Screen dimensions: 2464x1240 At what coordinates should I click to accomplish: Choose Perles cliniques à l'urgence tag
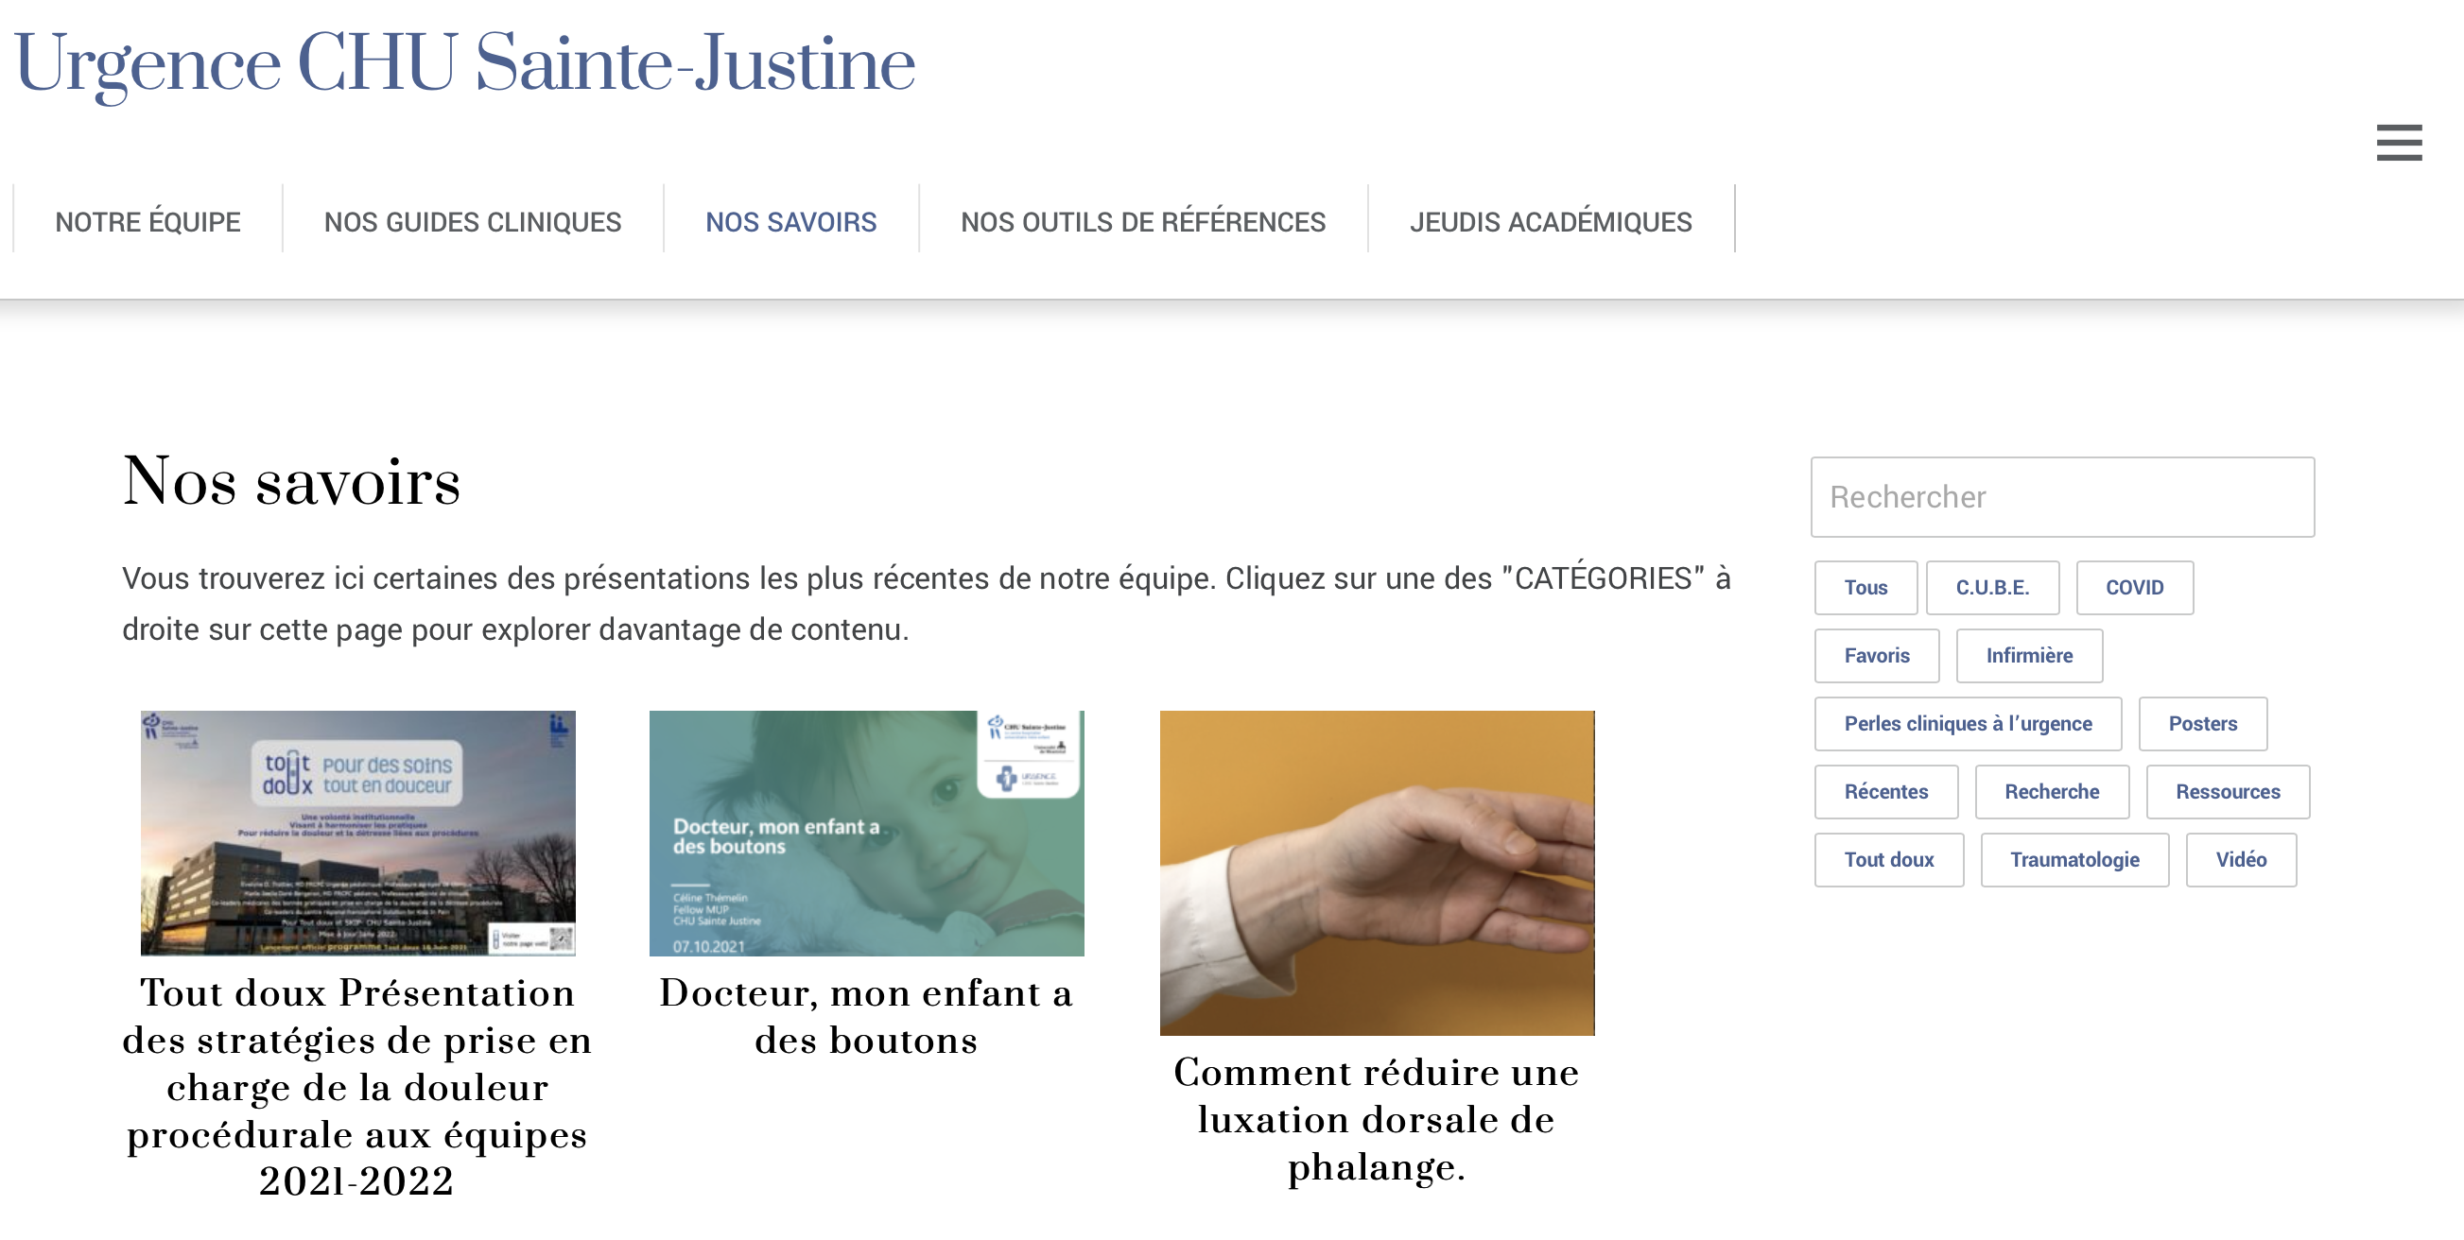[x=1968, y=724]
